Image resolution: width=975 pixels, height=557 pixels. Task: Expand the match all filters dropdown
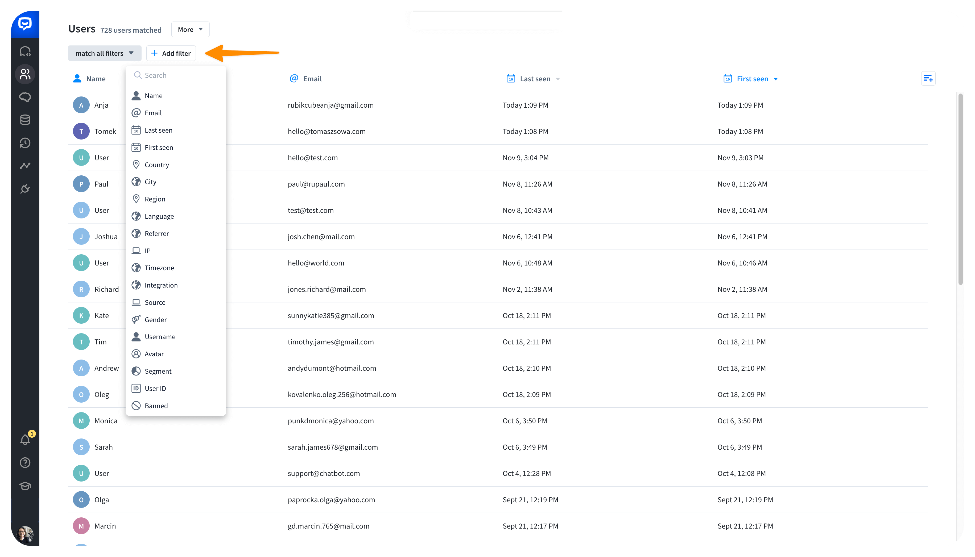coord(105,53)
